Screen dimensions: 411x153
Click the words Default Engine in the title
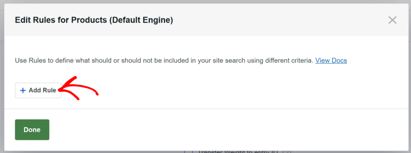[141, 20]
